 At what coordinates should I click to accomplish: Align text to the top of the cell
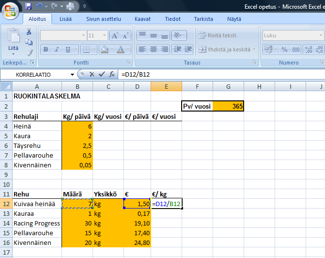pyautogui.click(x=142, y=35)
